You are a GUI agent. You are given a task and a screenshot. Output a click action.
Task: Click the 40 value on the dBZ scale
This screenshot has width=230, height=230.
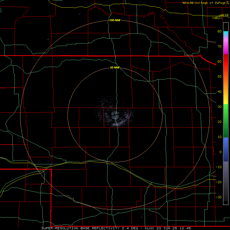220,92
